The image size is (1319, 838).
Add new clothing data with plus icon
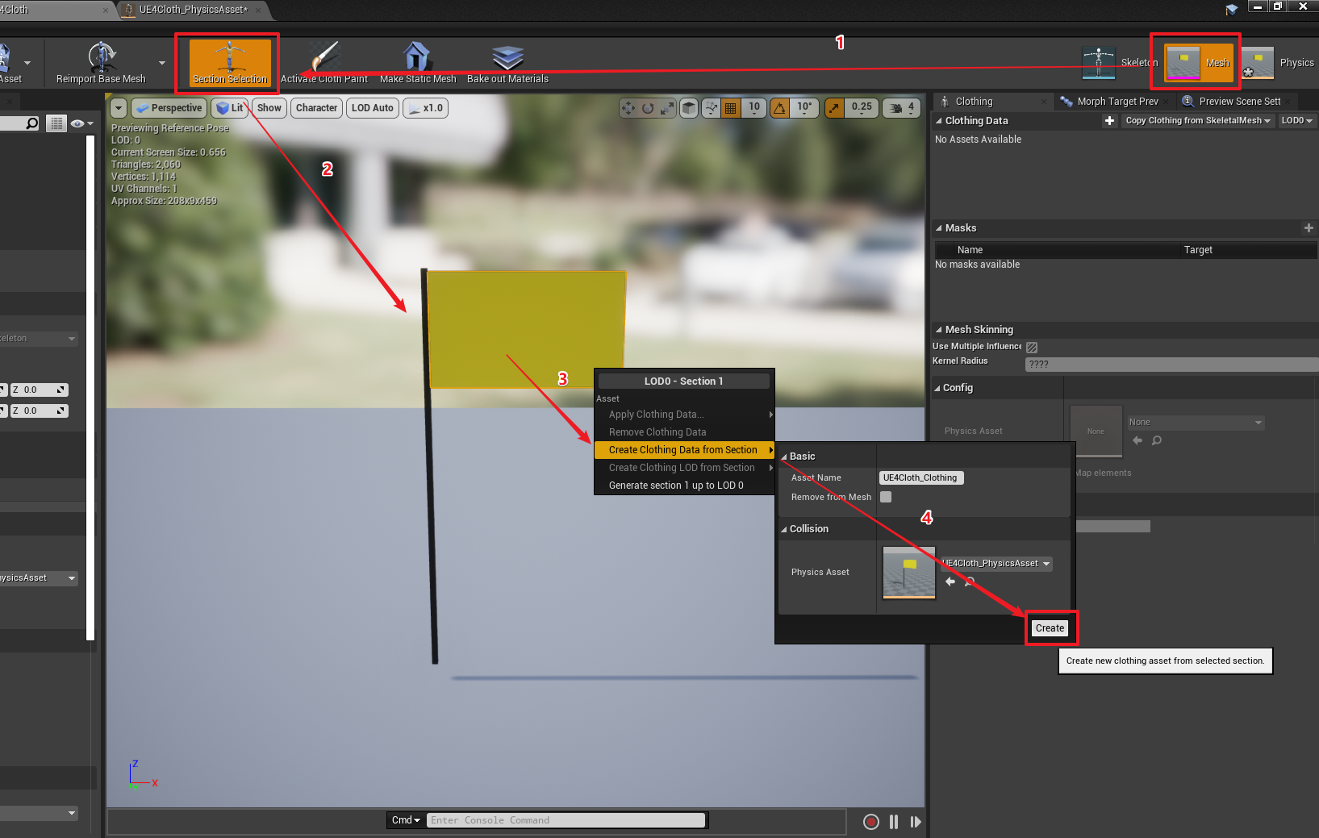tap(1109, 121)
